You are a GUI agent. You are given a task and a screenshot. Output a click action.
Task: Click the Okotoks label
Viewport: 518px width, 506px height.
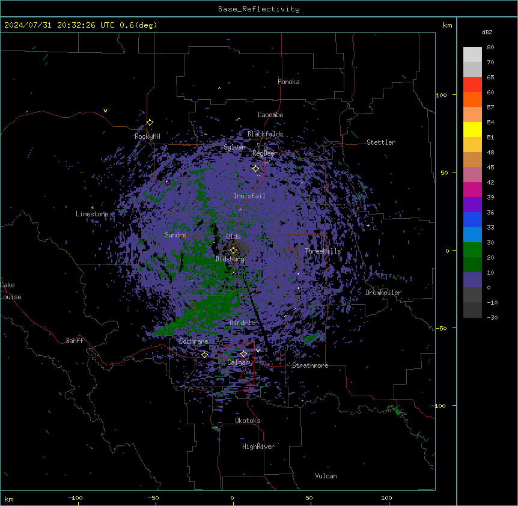pyautogui.click(x=248, y=421)
